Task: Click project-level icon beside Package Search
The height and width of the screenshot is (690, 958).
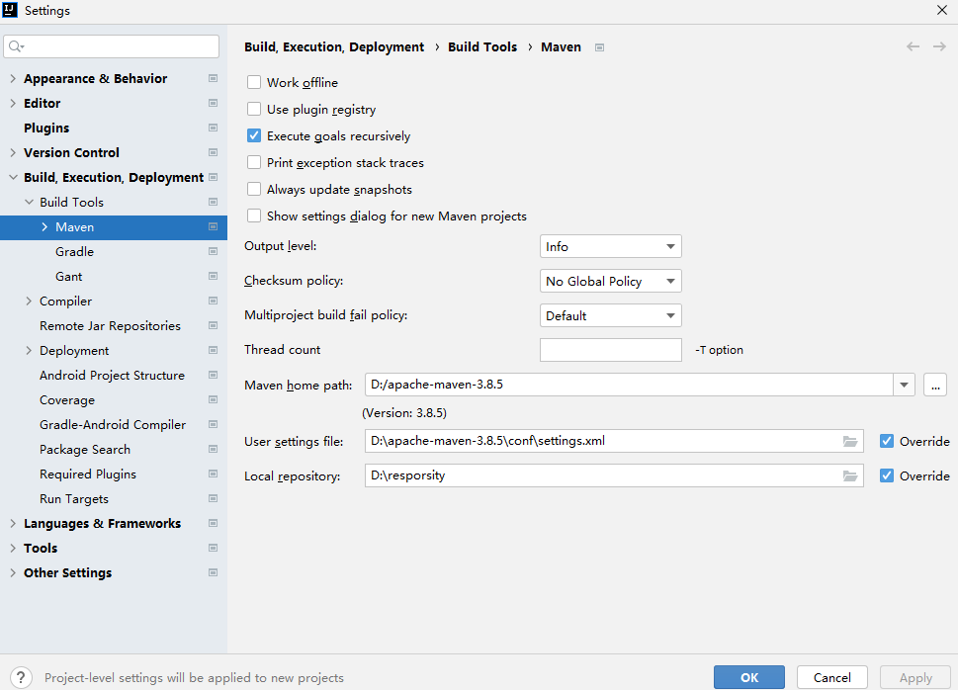Action: pos(213,449)
